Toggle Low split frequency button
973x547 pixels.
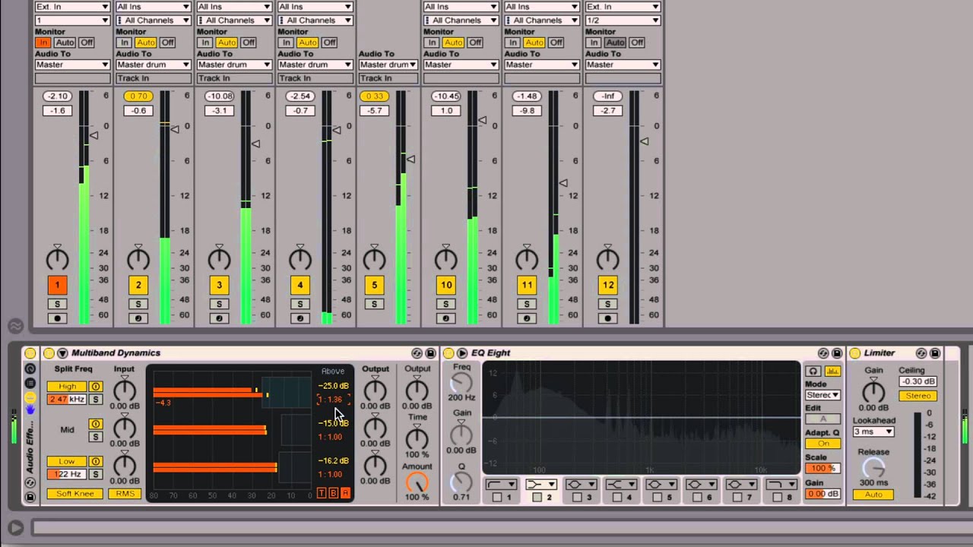[x=67, y=461]
